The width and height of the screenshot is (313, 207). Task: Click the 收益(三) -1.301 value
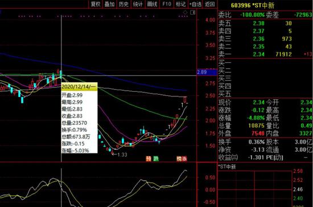click(257, 157)
